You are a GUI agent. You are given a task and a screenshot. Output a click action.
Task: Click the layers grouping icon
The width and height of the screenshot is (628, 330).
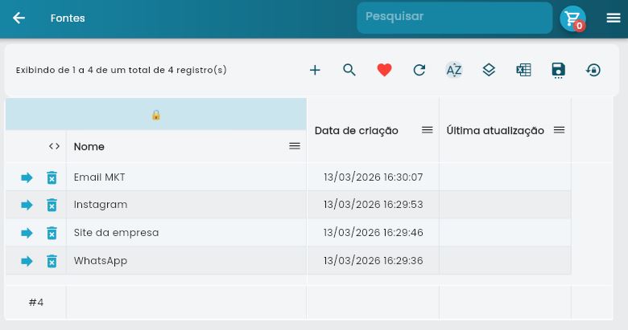coord(489,70)
